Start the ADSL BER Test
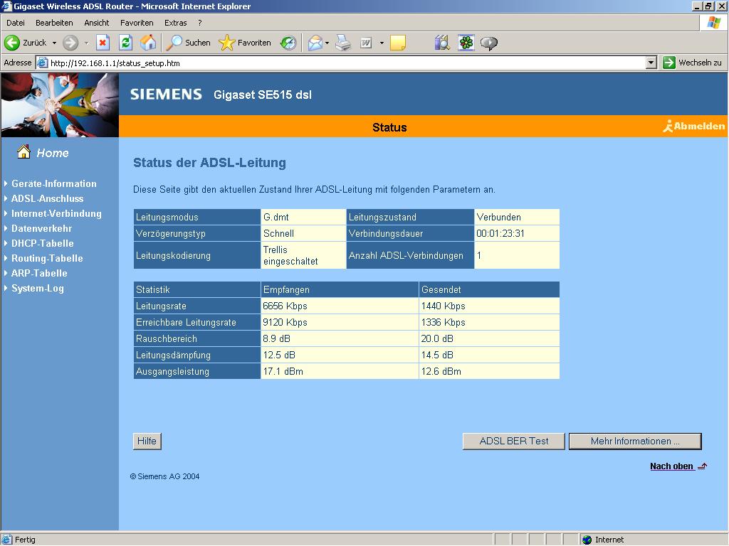 (514, 441)
